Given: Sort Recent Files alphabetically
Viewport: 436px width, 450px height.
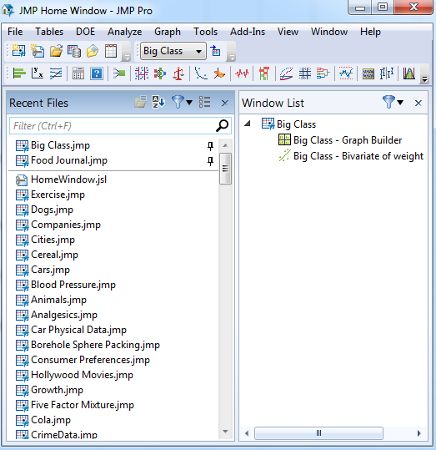Looking at the screenshot, I should [158, 102].
